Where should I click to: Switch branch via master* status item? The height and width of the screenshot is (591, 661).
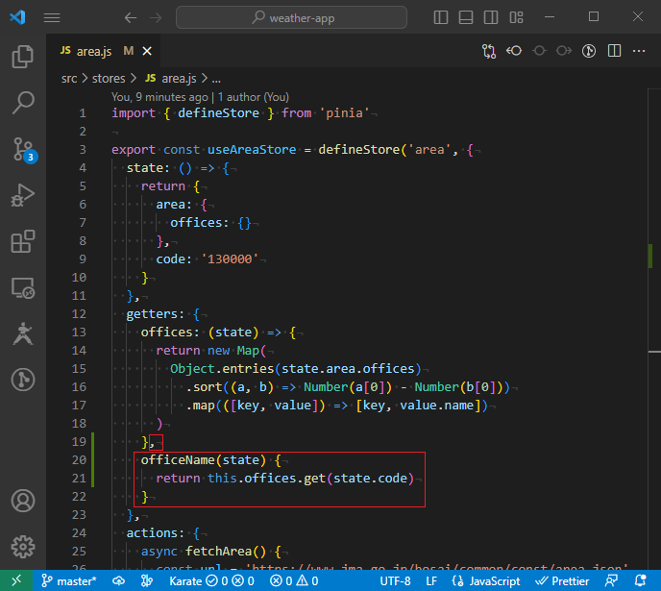point(69,580)
